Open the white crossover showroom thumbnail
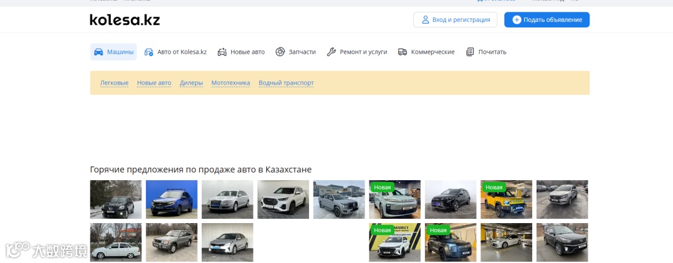 (x=284, y=199)
